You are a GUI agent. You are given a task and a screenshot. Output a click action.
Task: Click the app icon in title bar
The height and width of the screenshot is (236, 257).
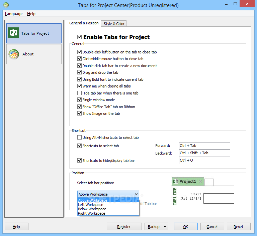click(6, 5)
